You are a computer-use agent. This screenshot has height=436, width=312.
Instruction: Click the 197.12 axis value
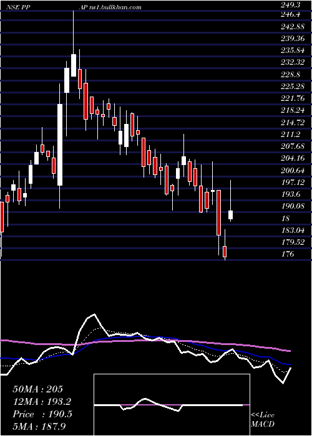(x=293, y=182)
